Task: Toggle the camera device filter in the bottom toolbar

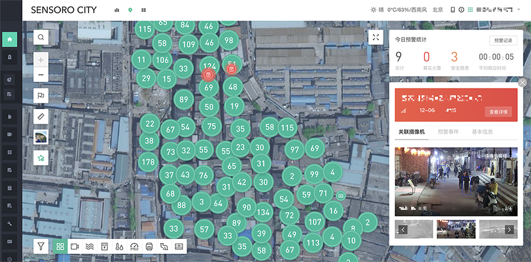Action: 75,247
